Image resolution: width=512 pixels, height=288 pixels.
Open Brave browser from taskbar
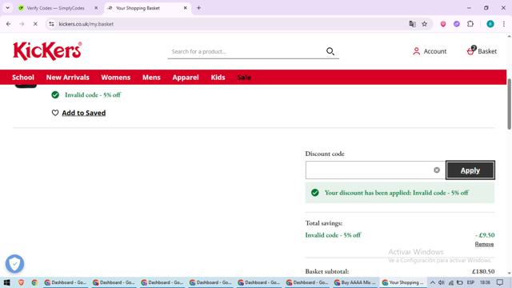coord(21,282)
